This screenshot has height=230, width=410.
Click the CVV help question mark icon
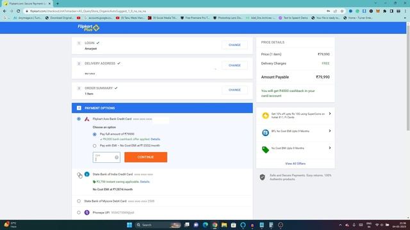(x=117, y=157)
